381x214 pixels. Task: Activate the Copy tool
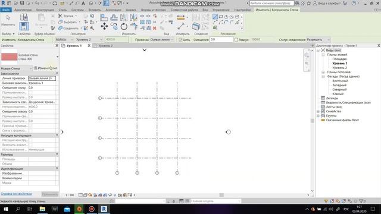(114, 26)
